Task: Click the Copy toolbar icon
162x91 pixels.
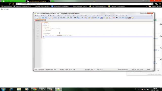Action: [x=61, y=18]
